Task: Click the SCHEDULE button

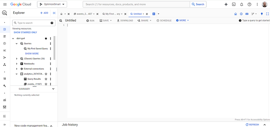Action: pyautogui.click(x=164, y=21)
